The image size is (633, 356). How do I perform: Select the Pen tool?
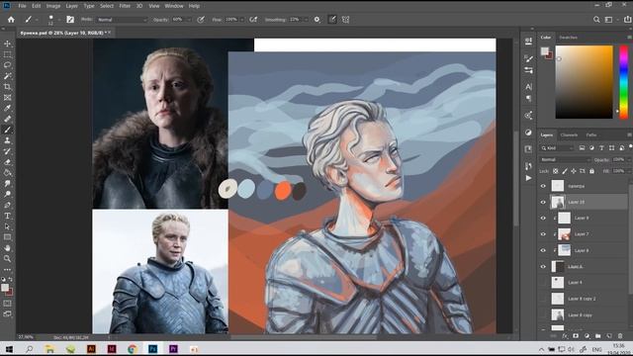point(7,205)
